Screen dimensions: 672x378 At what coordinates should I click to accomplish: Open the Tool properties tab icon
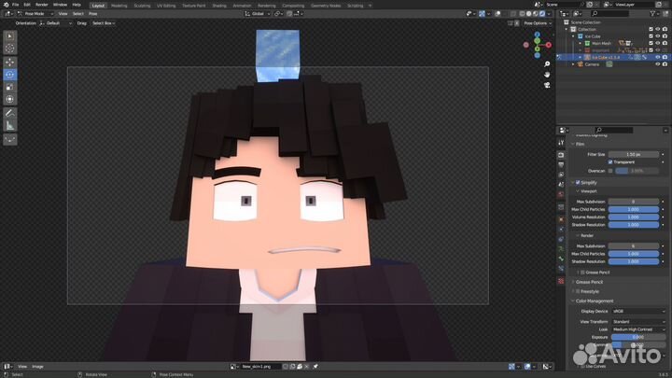pyautogui.click(x=561, y=143)
